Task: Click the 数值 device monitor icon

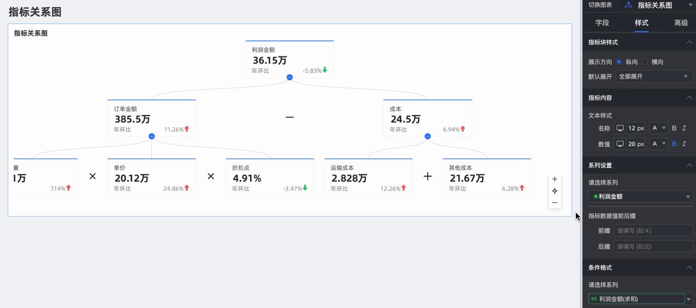Action: coord(620,144)
